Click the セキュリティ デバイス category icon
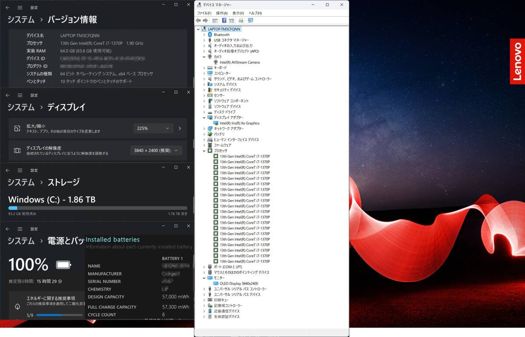 (210, 90)
